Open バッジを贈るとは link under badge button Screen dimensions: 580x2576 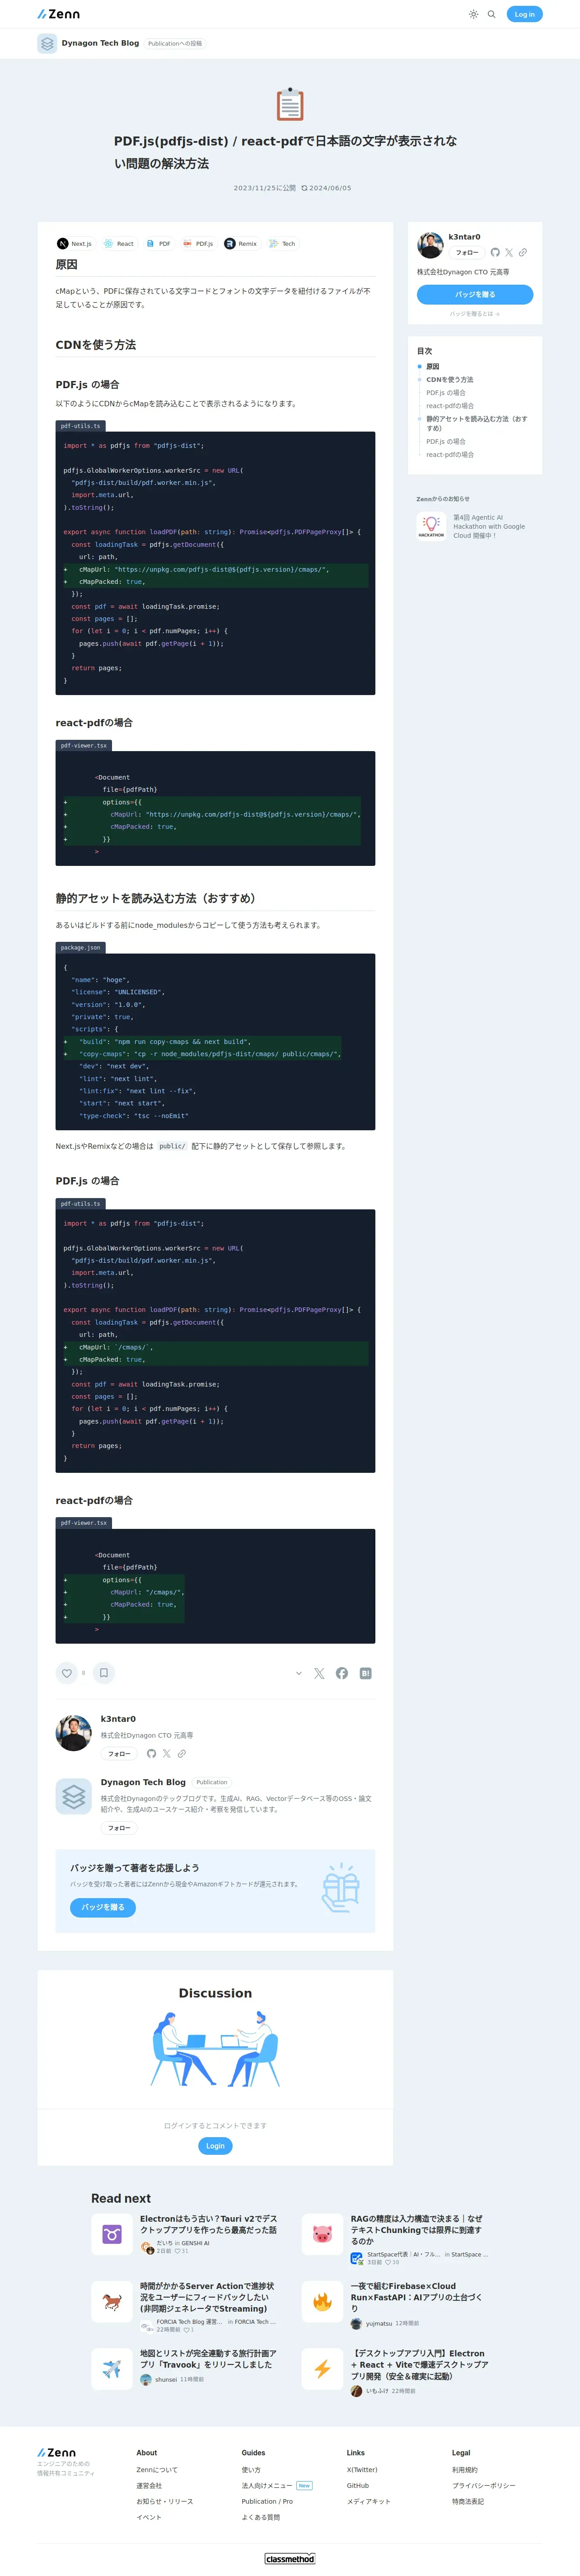[x=475, y=314]
